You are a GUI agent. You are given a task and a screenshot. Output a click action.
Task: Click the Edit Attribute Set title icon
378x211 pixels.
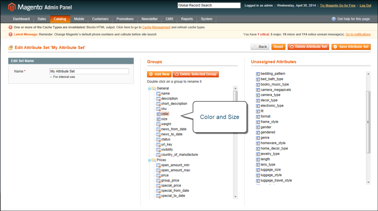(x=10, y=48)
